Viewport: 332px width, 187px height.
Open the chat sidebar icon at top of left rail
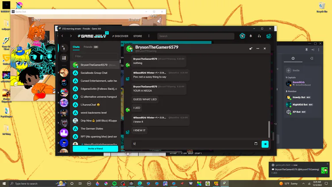pos(64,48)
